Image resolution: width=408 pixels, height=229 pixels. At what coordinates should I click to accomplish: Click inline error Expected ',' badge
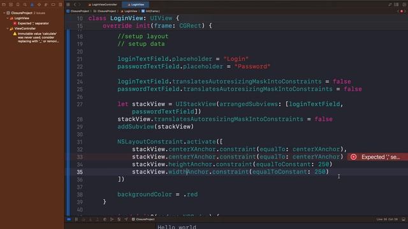(x=377, y=157)
